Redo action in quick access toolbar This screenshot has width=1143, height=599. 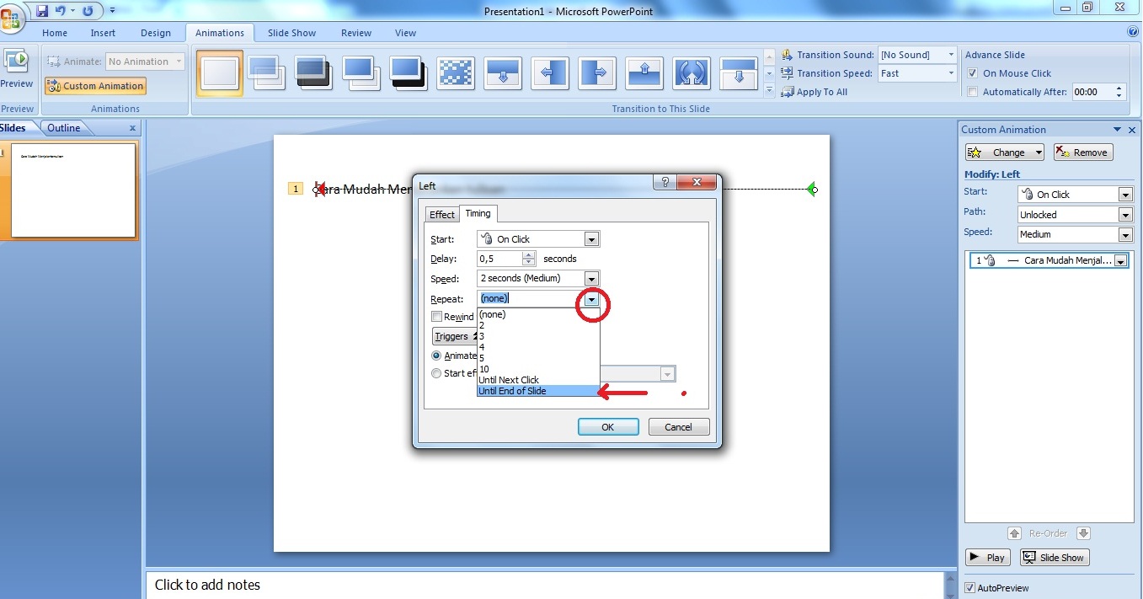point(88,11)
